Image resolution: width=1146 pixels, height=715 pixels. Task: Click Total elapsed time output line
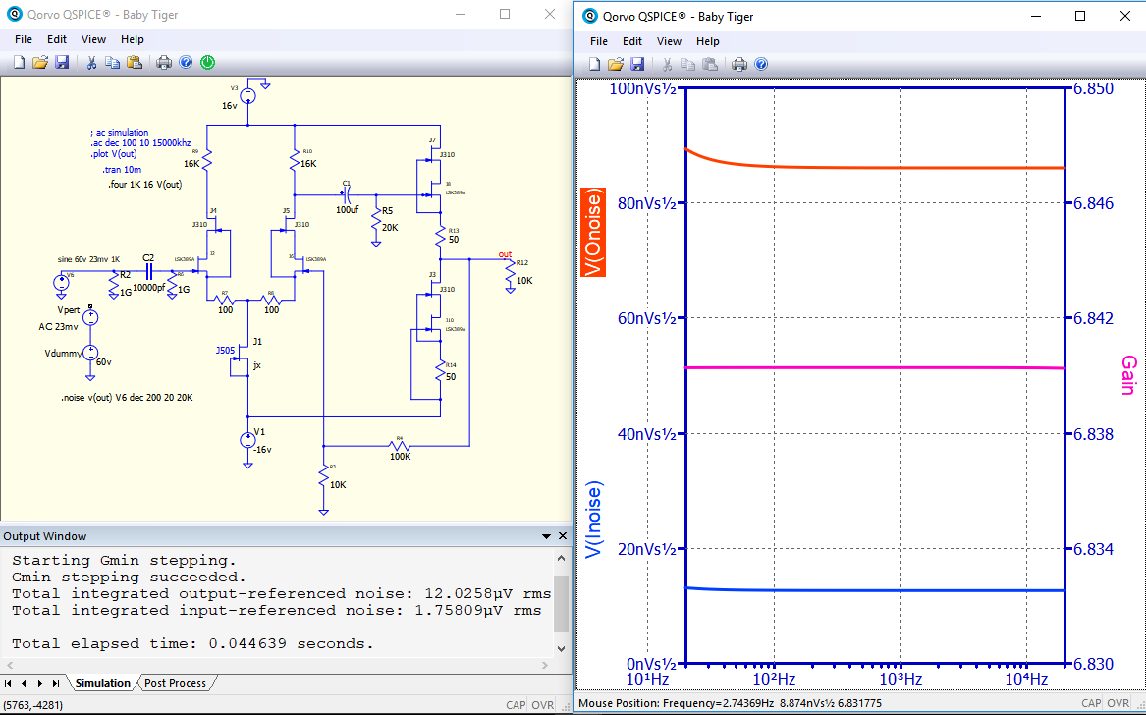pos(192,644)
